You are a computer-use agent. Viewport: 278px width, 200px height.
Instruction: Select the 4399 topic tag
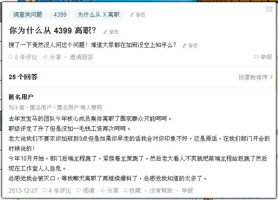60,14
